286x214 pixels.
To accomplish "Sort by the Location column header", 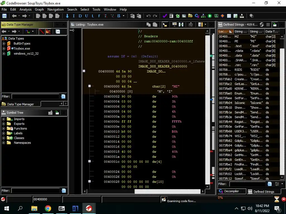I will click(225, 32).
